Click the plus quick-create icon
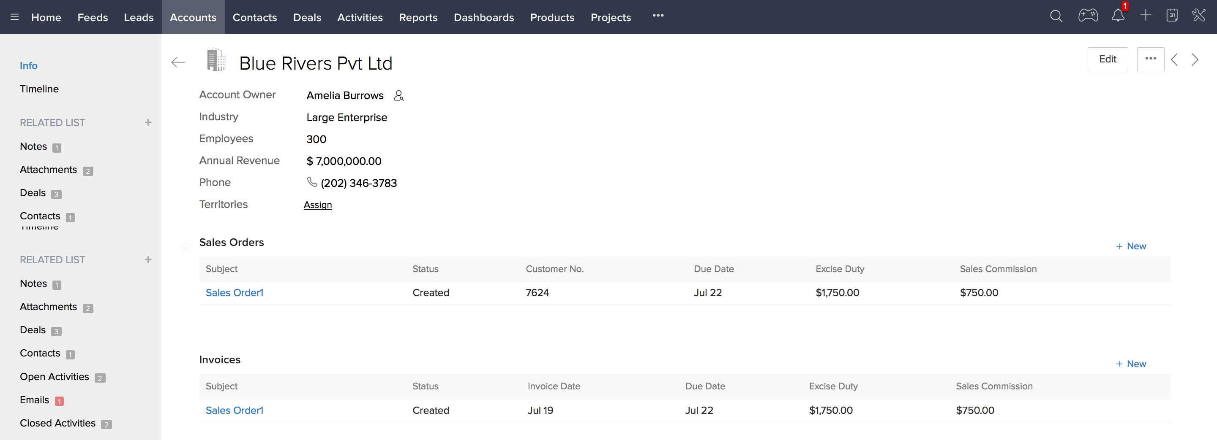Image resolution: width=1217 pixels, height=440 pixels. [x=1145, y=16]
